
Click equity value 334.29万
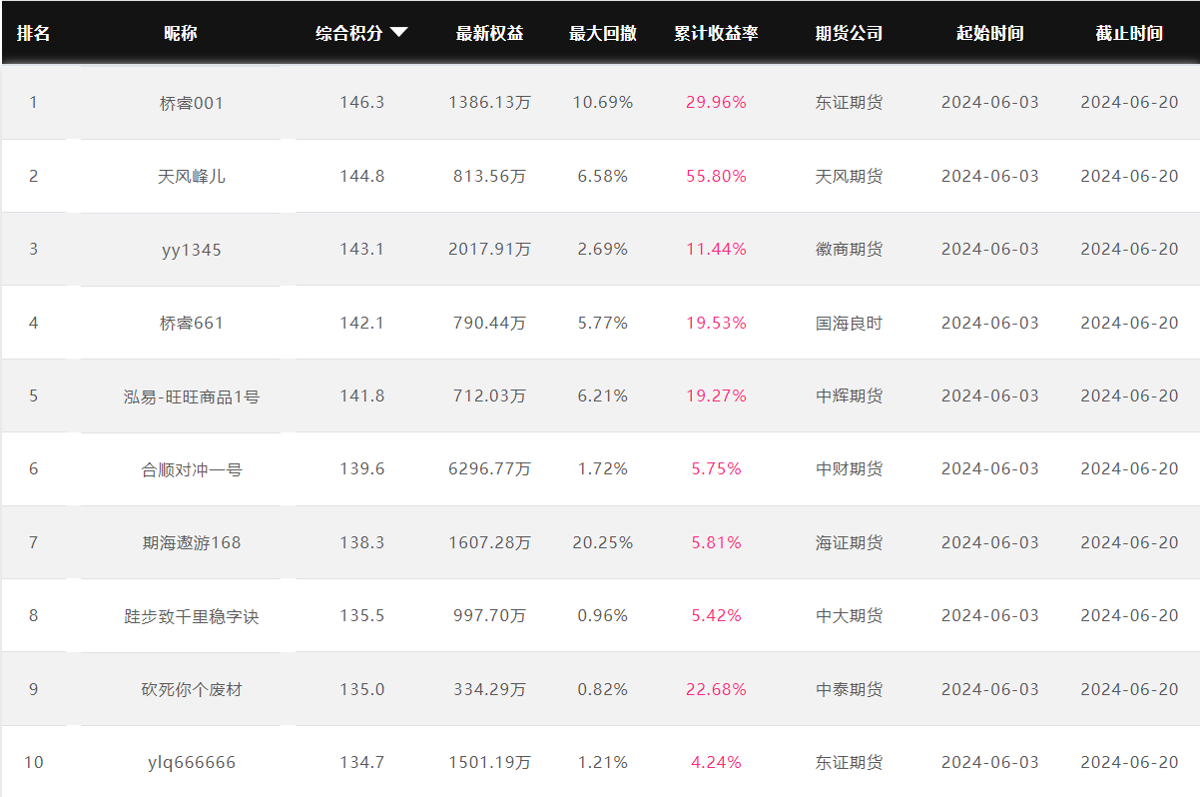(x=489, y=689)
